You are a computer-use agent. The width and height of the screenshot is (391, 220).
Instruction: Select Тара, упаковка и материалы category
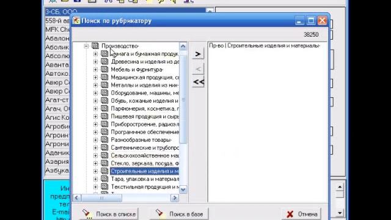145,179
